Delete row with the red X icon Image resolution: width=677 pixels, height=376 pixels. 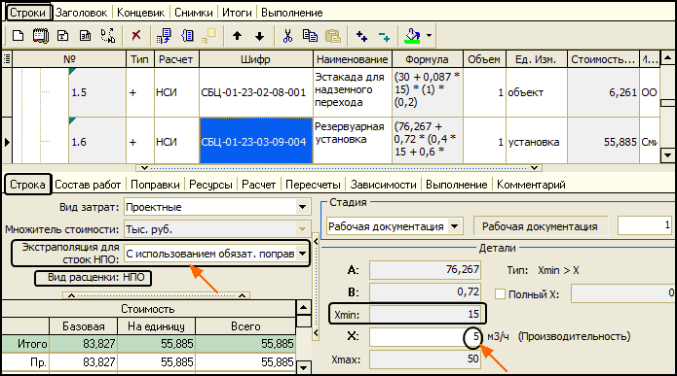[136, 35]
